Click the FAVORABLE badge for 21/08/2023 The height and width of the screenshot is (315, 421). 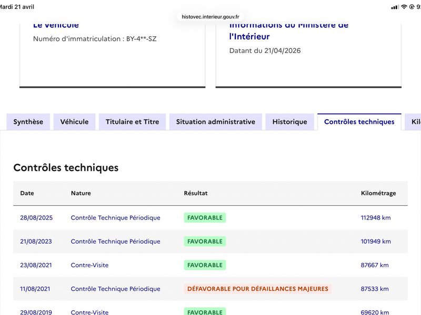(x=205, y=241)
